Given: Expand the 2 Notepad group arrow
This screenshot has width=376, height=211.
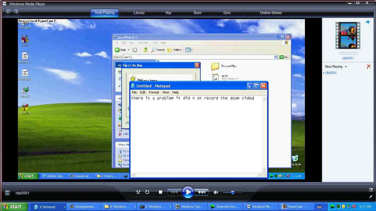Looking at the screenshot, I should 64,207.
